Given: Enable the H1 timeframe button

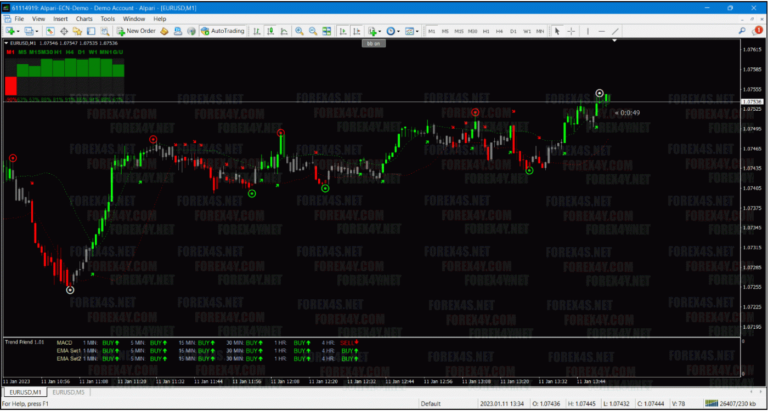Looking at the screenshot, I should (x=486, y=31).
